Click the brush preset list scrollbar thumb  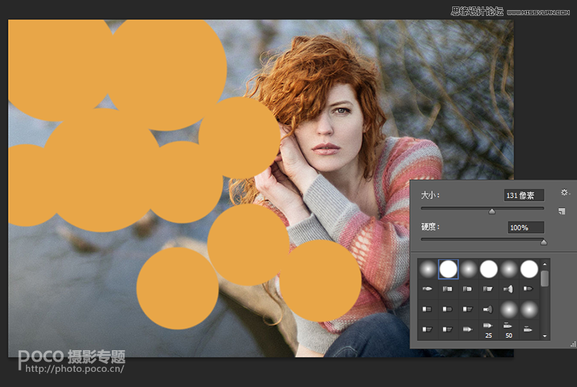[x=545, y=279]
